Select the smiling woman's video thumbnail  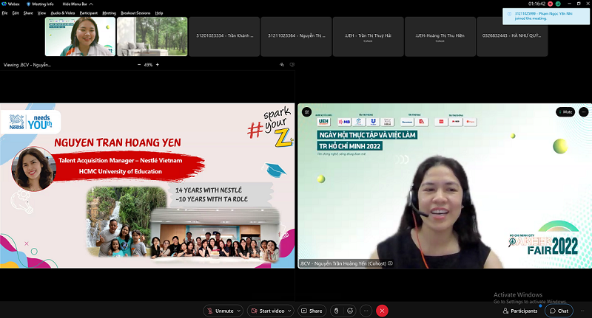click(80, 36)
